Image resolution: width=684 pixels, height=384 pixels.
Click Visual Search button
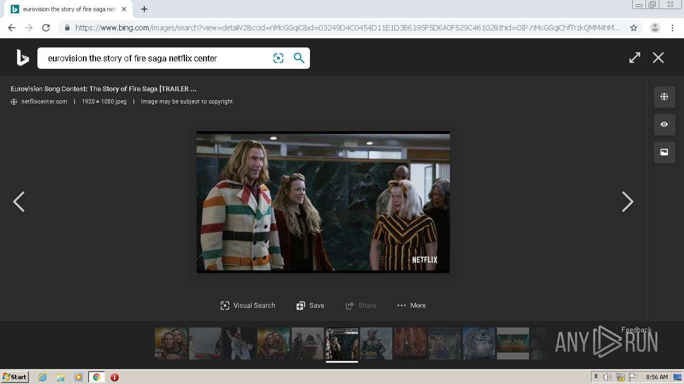pyautogui.click(x=248, y=306)
